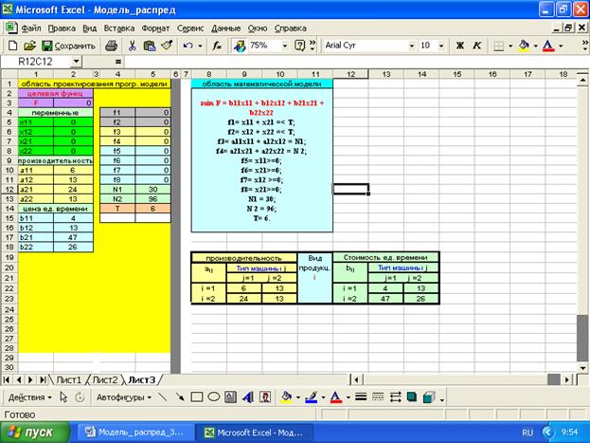This screenshot has width=590, height=443.
Task: Click the fill color bucket on formatting toolbar
Action: [525, 45]
